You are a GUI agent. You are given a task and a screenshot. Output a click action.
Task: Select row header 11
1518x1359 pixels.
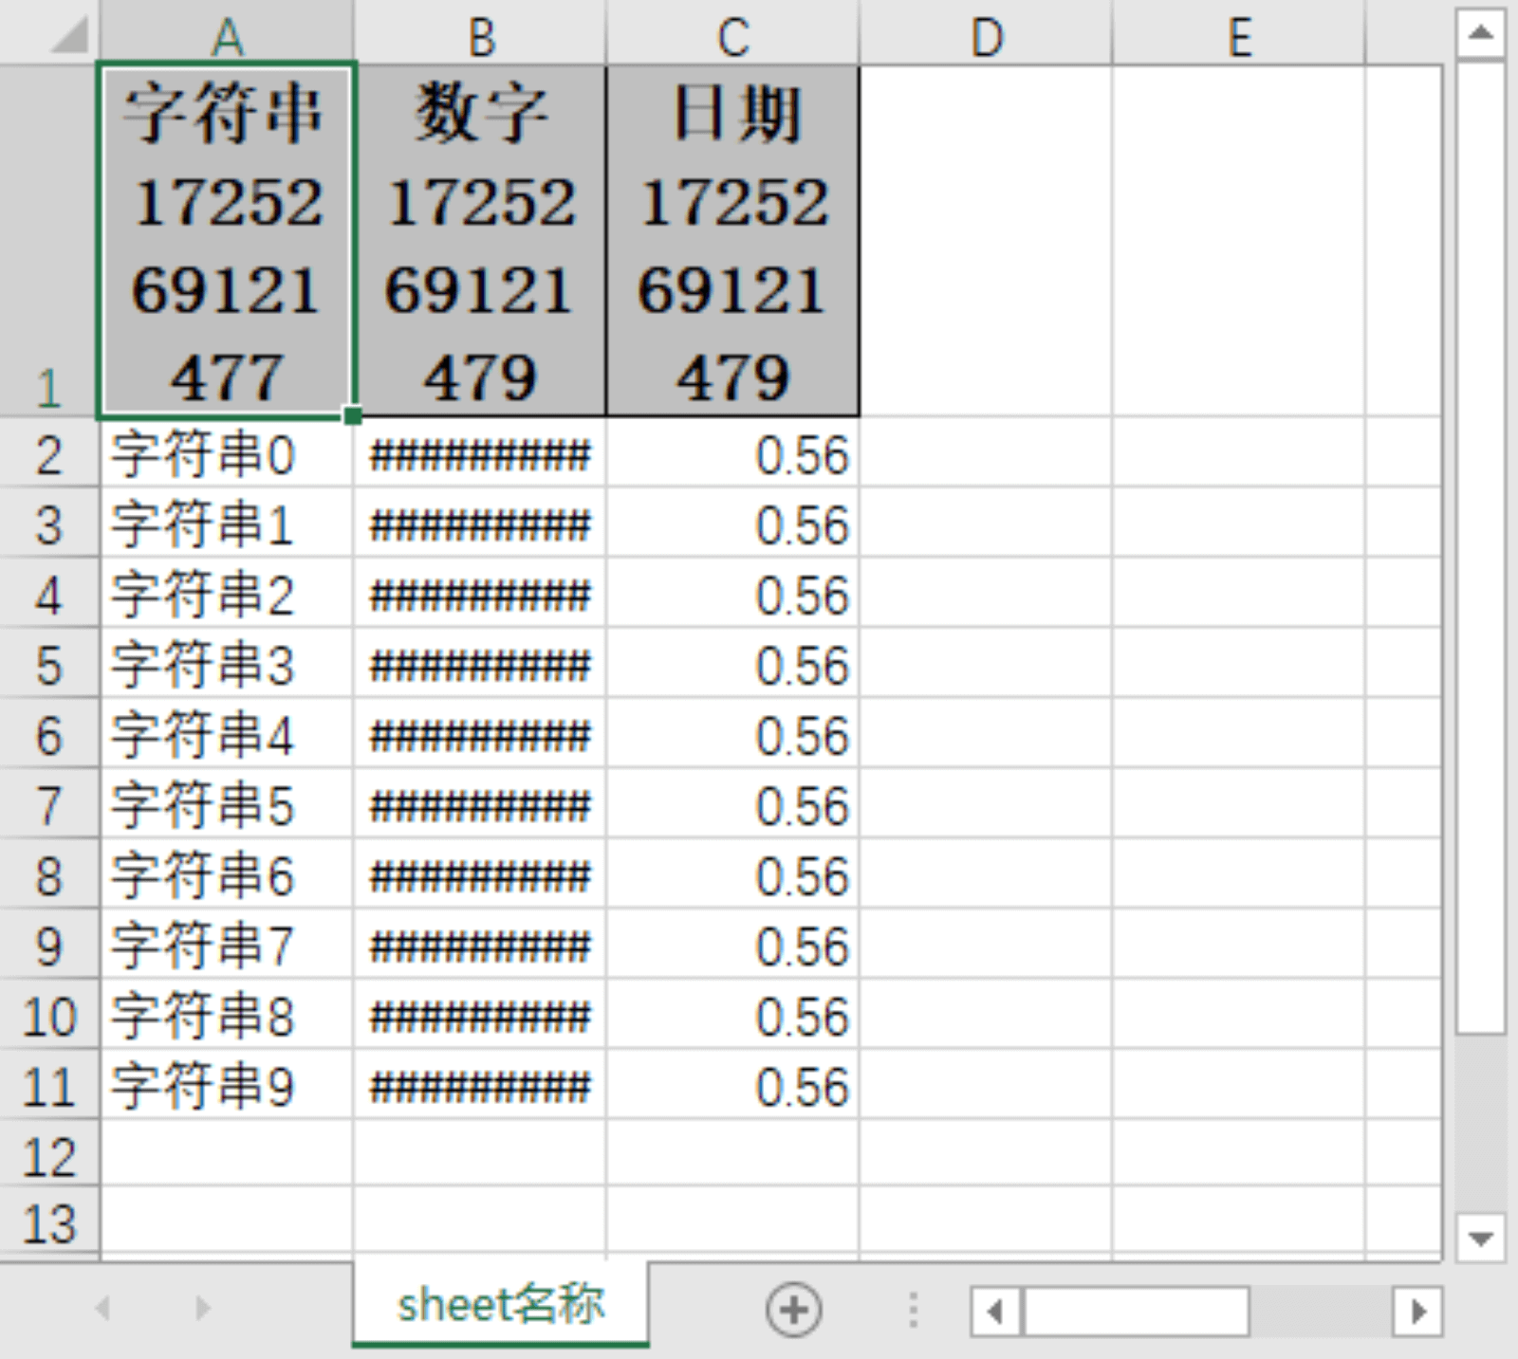click(x=49, y=1086)
